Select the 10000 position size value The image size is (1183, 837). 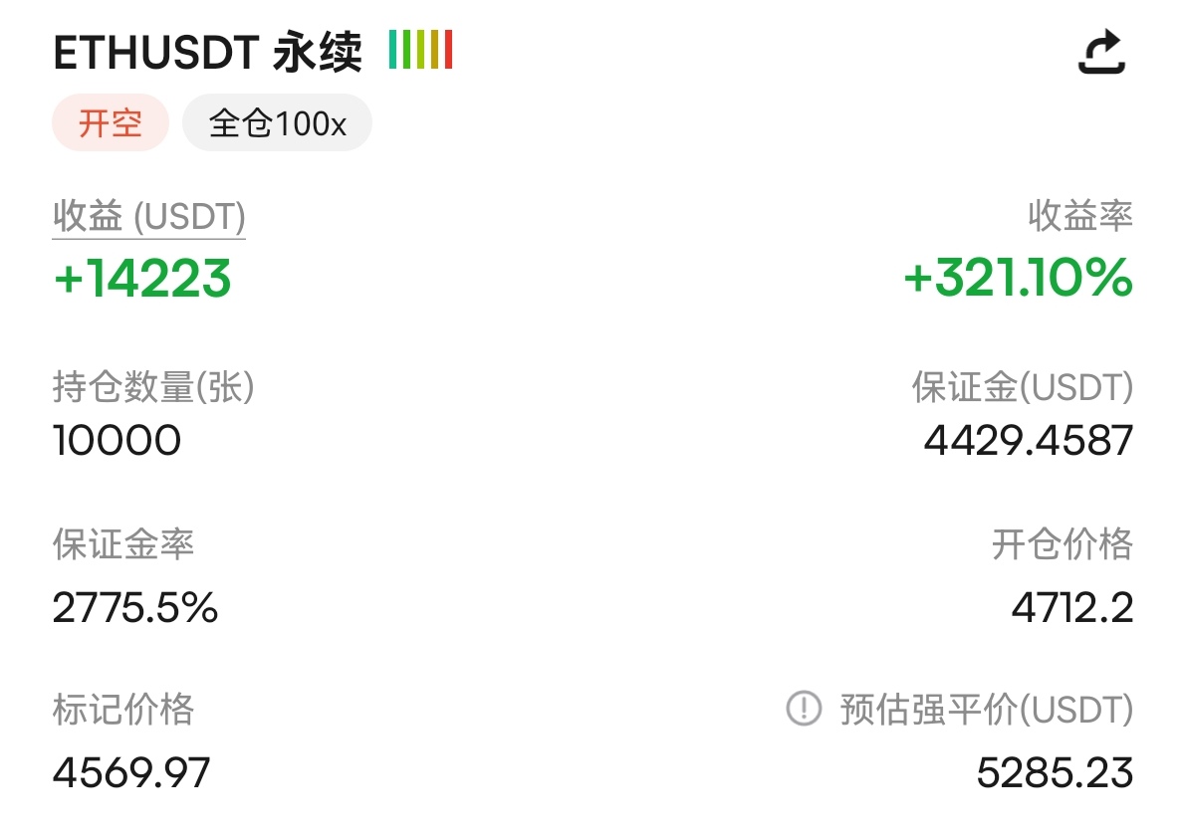coord(117,440)
